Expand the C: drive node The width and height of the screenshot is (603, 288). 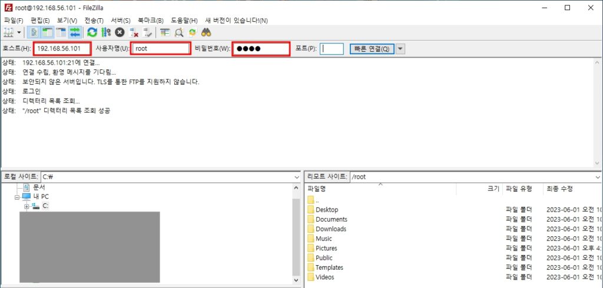pos(26,206)
